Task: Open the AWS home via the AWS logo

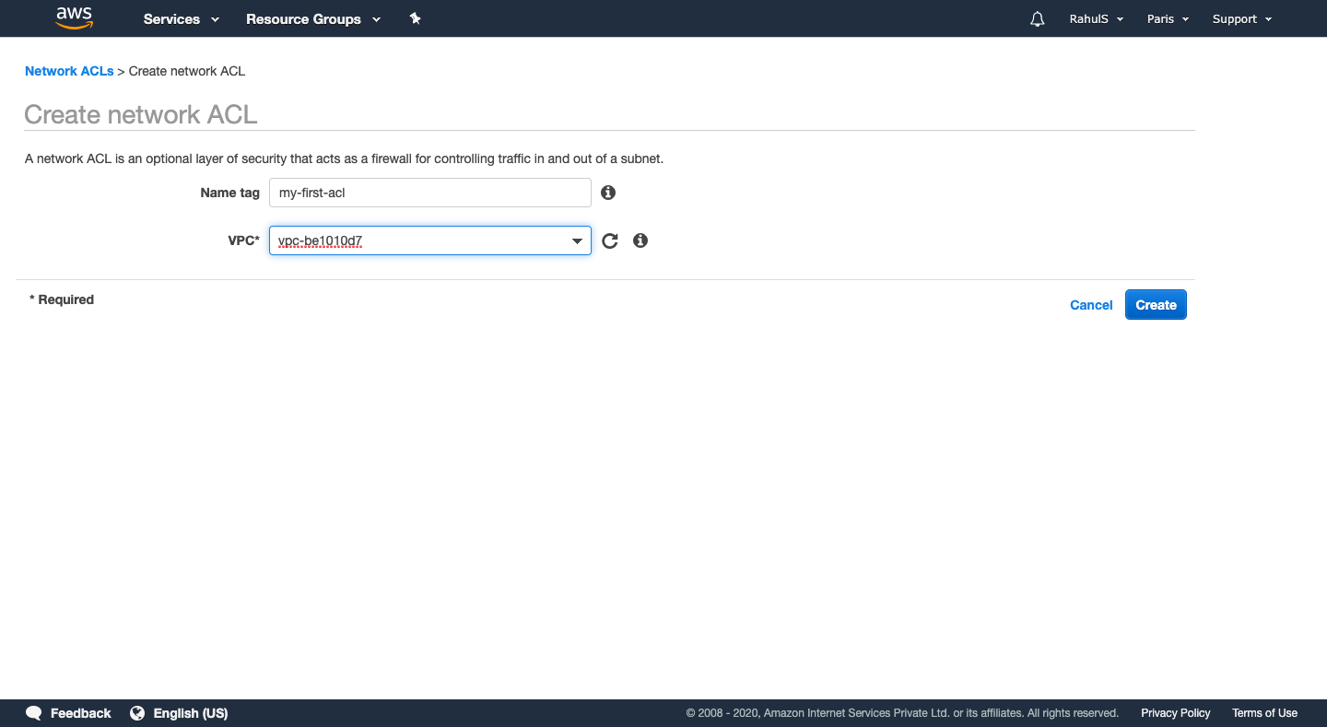Action: 74,18
